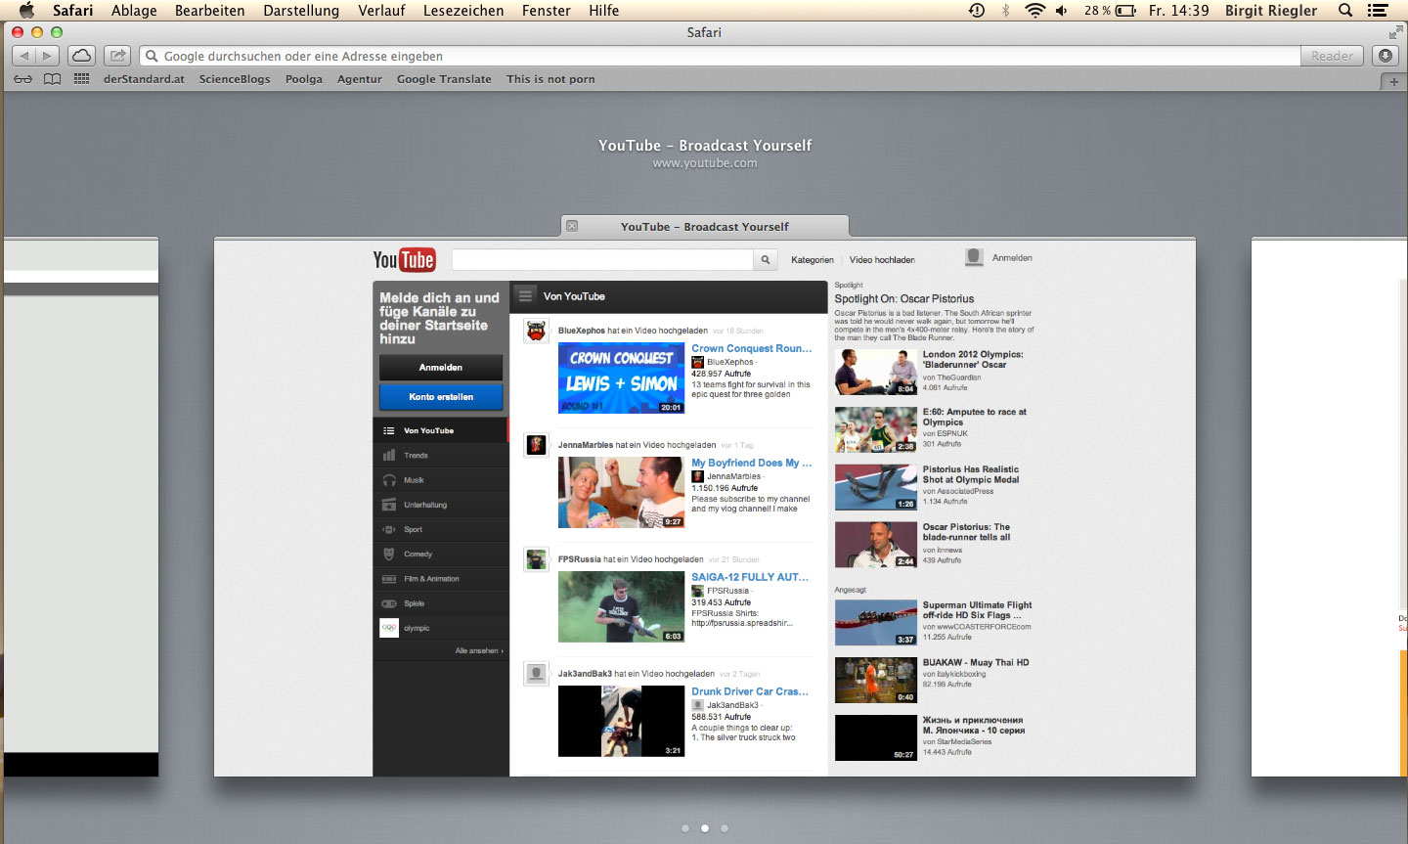The image size is (1408, 844).
Task: Enter Safari full screen arrows
Action: point(1395,32)
